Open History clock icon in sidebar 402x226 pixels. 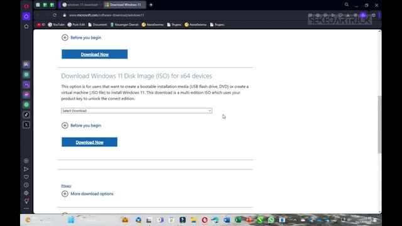[x=26, y=185]
